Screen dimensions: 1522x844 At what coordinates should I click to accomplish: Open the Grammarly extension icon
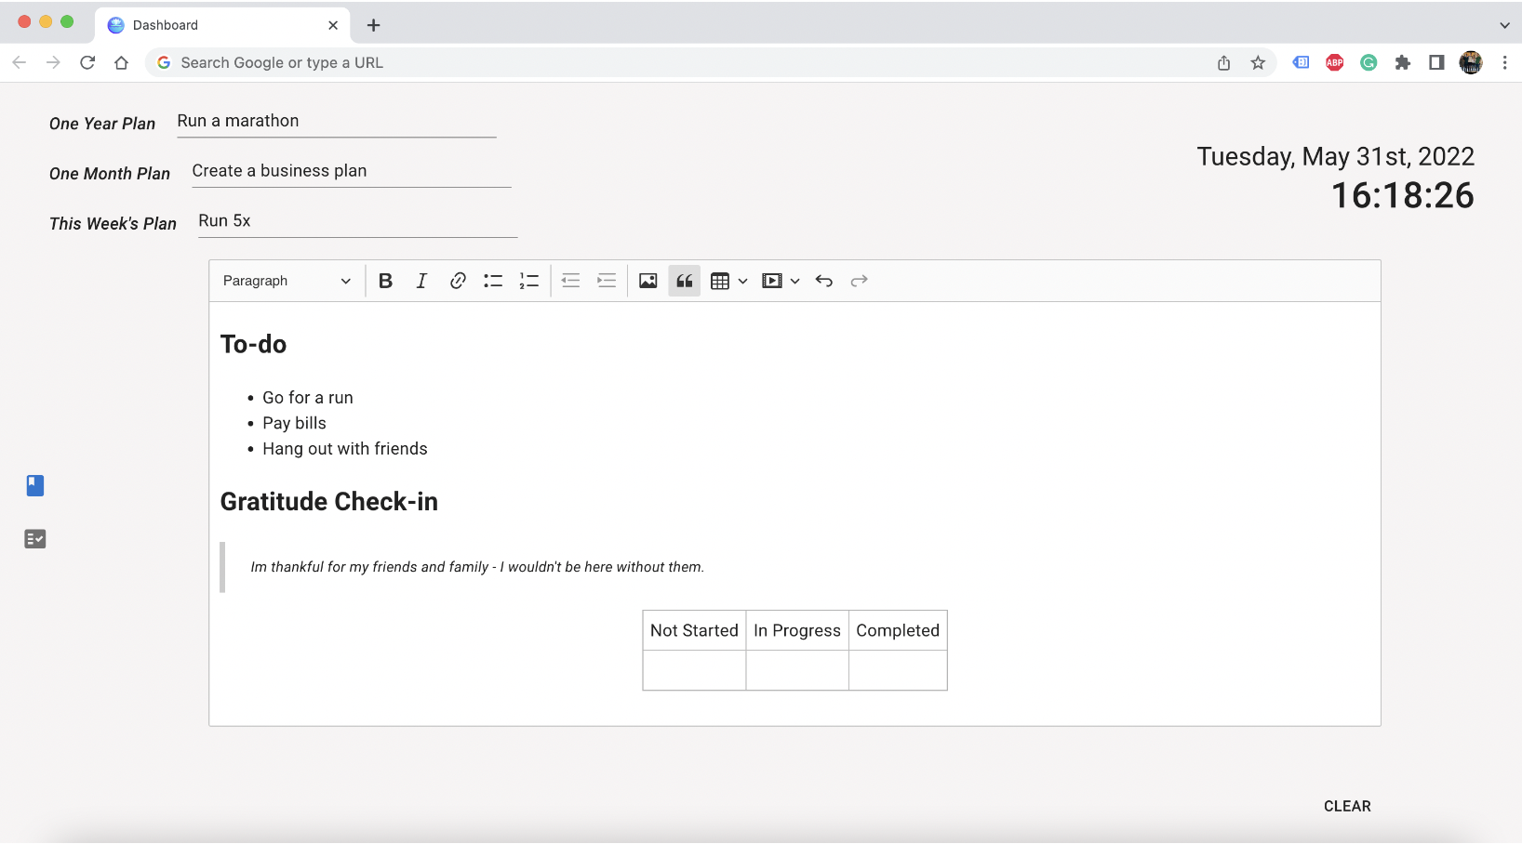(1368, 62)
